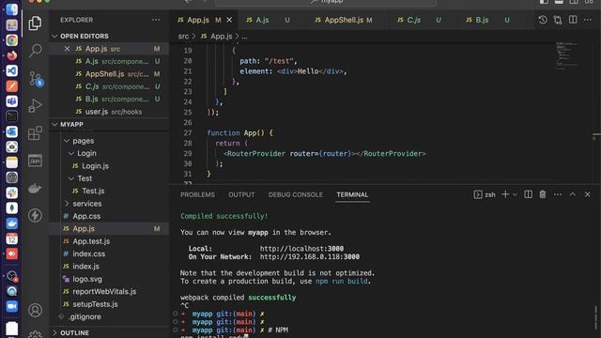The image size is (601, 338).
Task: Open Explorer more actions ellipsis
Action: click(x=156, y=20)
